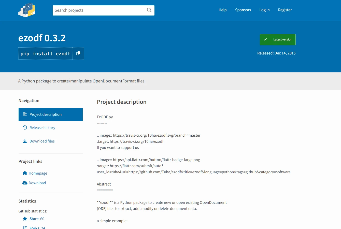Open the Register page
The height and width of the screenshot is (229, 341).
coord(285,10)
